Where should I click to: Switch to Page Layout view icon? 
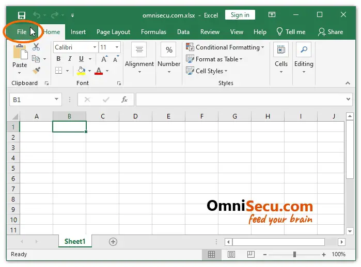click(x=231, y=254)
